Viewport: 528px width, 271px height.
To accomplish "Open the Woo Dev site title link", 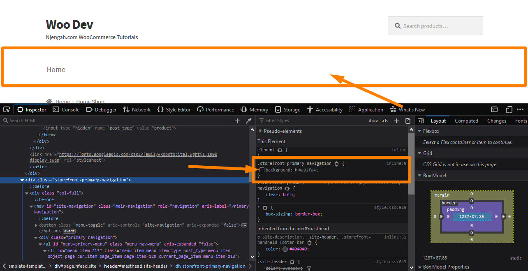I will pyautogui.click(x=69, y=25).
